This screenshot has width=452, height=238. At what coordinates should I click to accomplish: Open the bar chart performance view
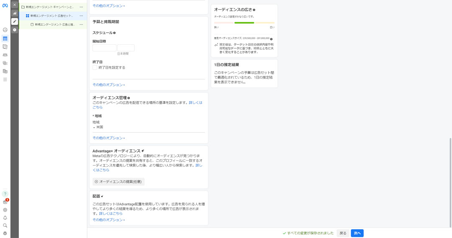pos(15,13)
